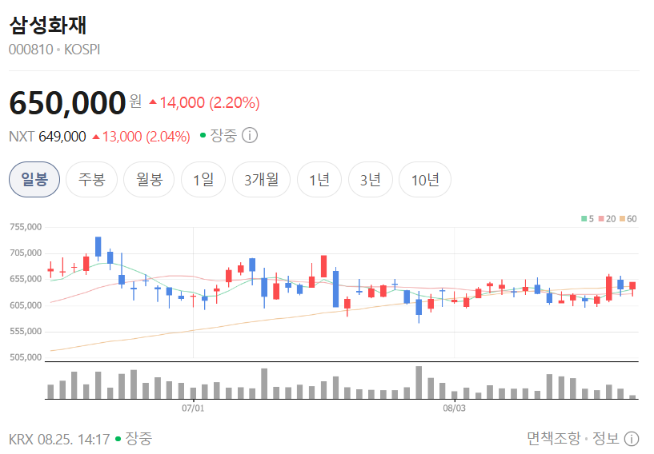Click the 000810 stock code text
654x454 pixels.
(31, 50)
